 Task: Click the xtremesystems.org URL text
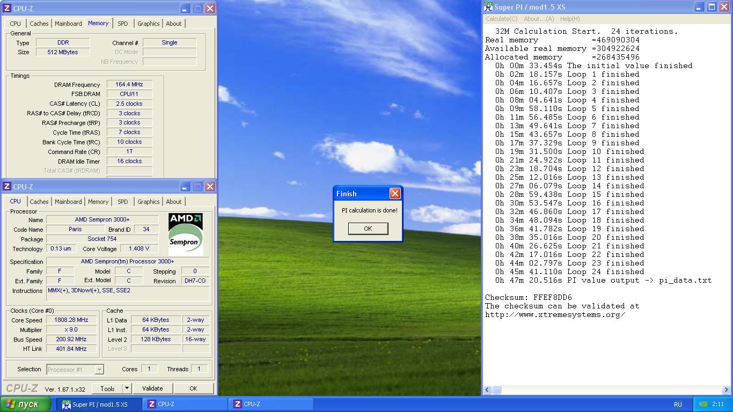click(555, 314)
